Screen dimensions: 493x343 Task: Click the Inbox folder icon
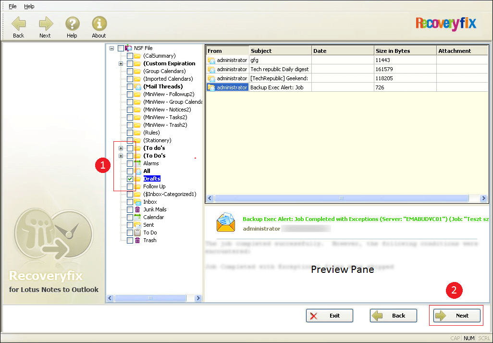tap(137, 202)
